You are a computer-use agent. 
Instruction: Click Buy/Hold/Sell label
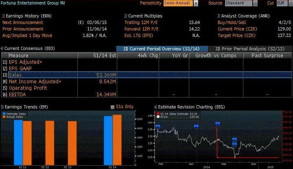[232, 22]
